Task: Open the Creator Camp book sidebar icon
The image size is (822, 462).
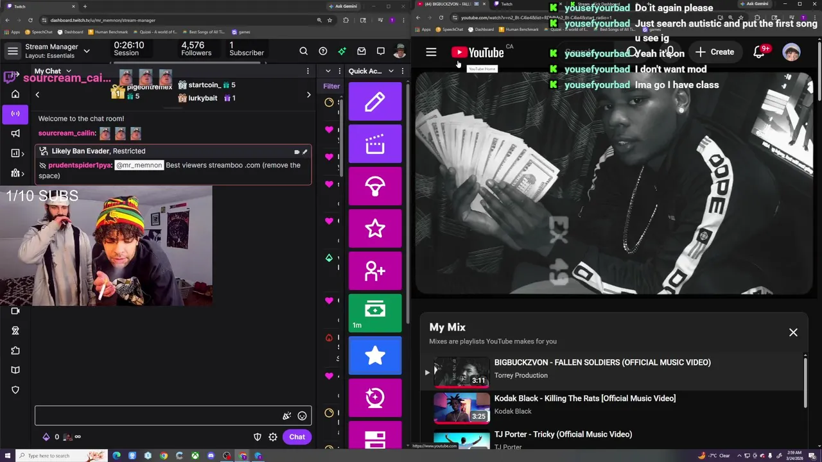Action: [x=15, y=370]
